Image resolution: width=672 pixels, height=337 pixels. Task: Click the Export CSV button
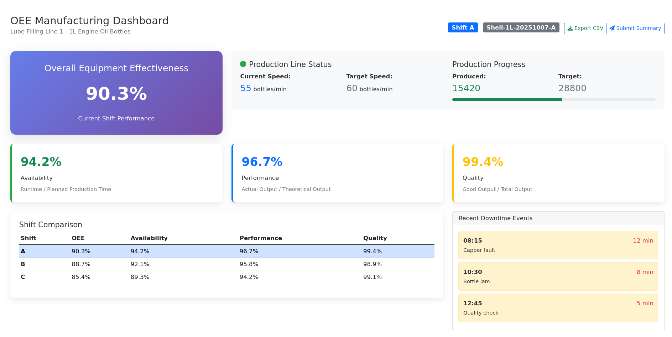(x=585, y=28)
